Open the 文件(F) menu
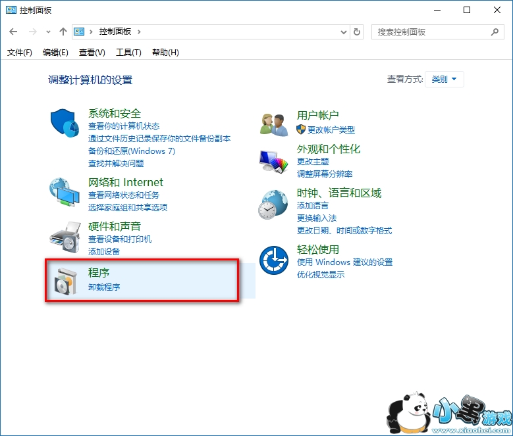513x436 pixels. 20,52
